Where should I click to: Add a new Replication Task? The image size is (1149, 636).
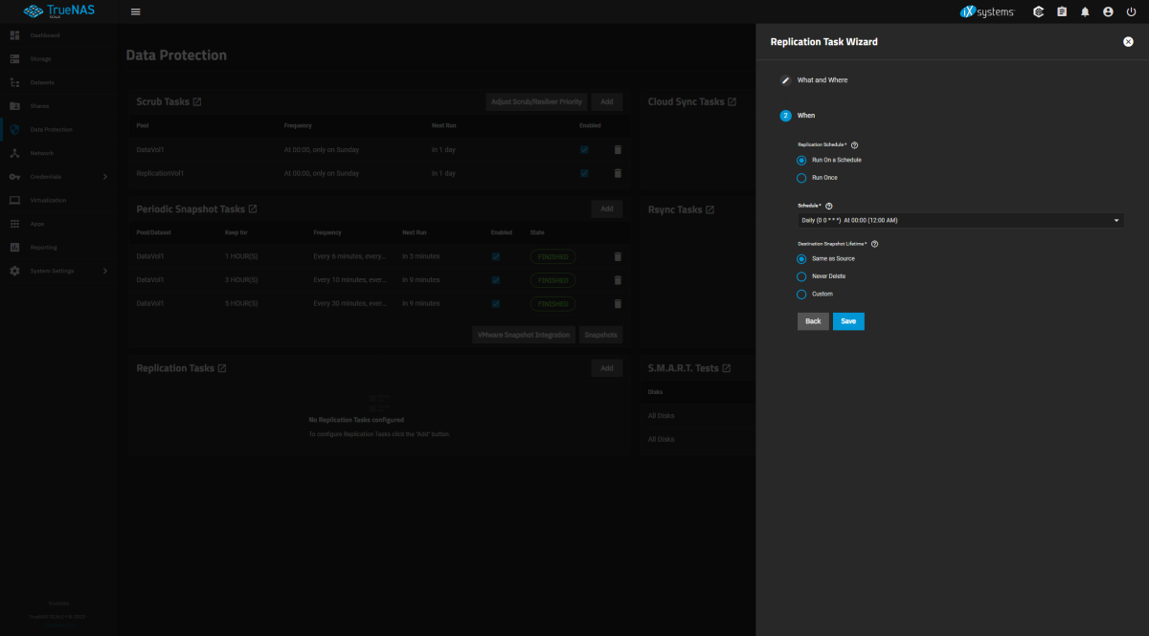click(606, 368)
